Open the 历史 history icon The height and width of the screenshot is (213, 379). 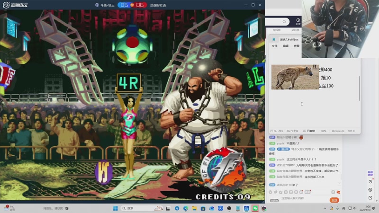point(298,22)
